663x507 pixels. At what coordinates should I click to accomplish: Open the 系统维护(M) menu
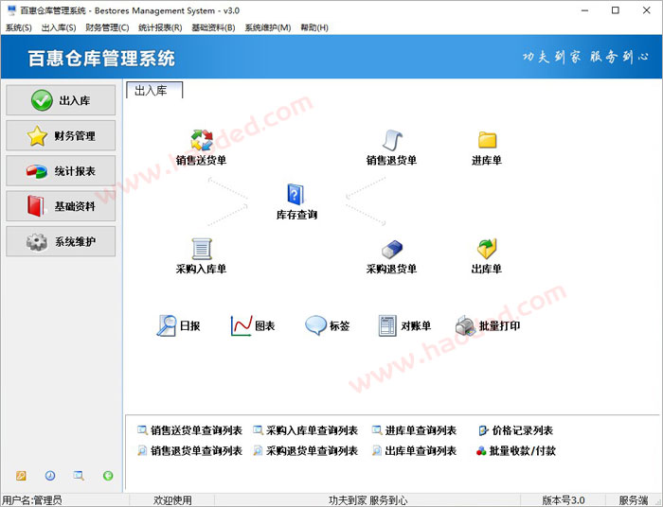[268, 27]
